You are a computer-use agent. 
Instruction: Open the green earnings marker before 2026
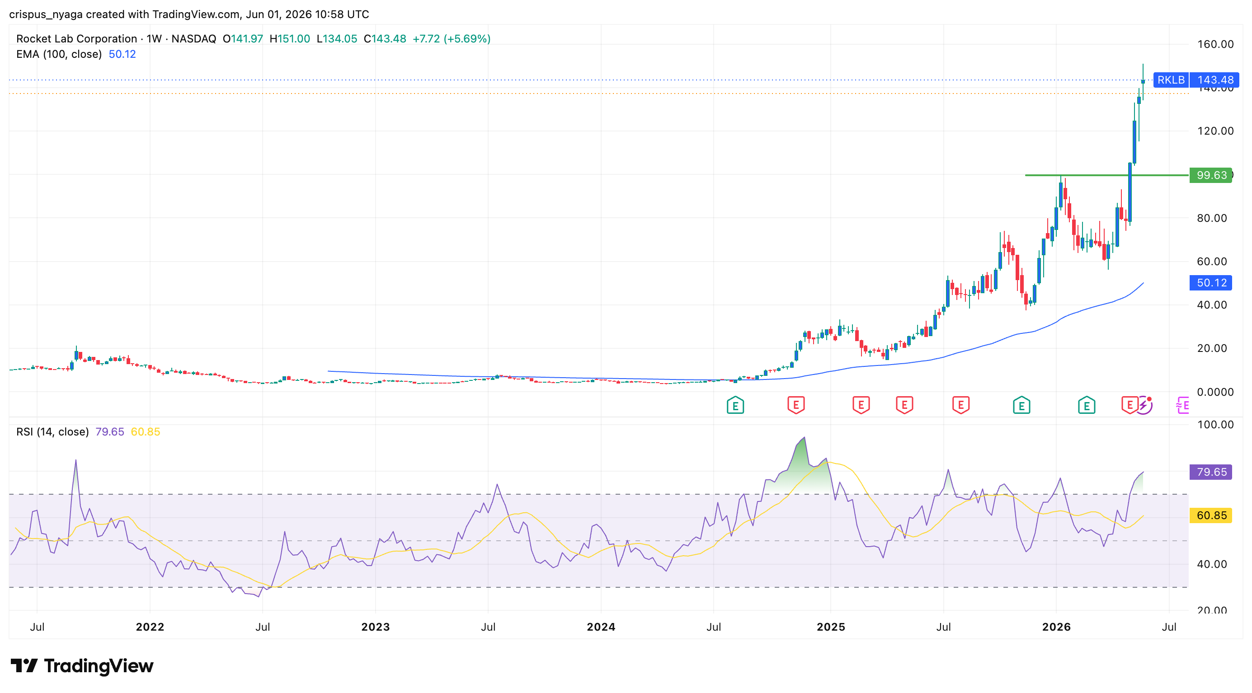click(x=1021, y=405)
